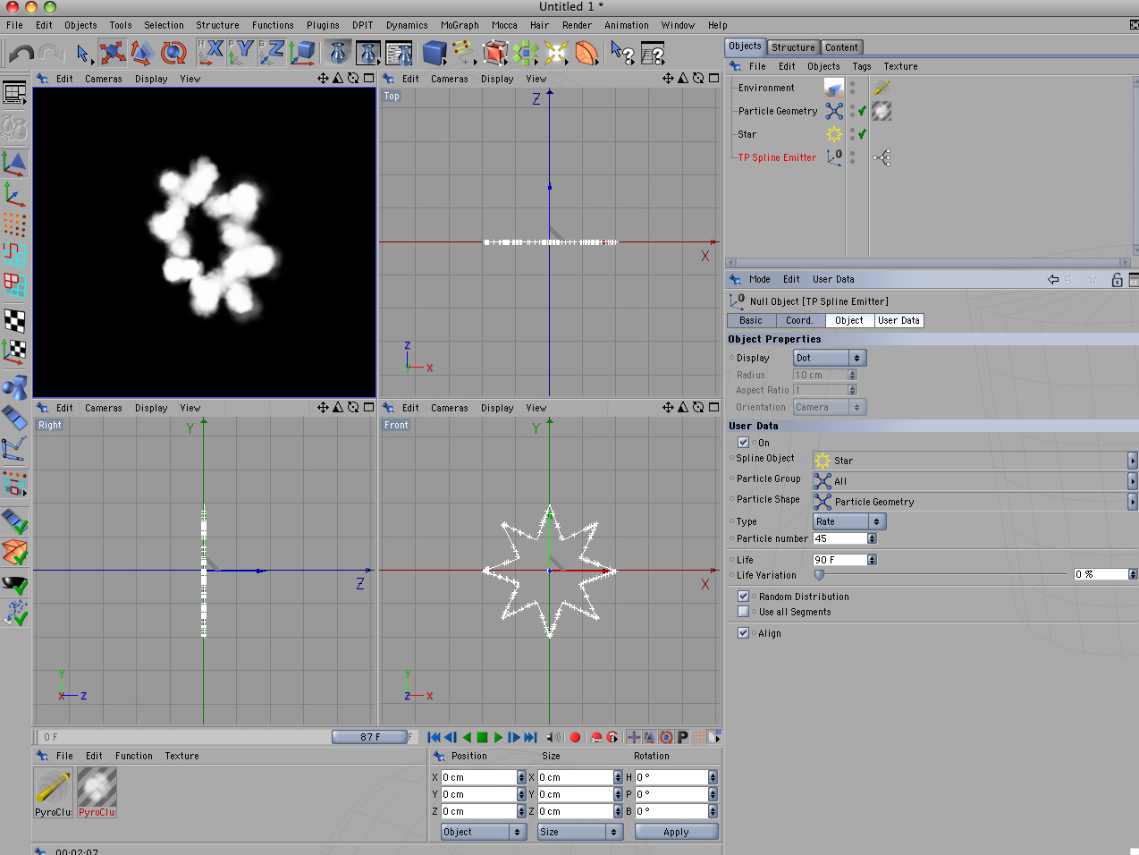Open the Orientation dropdown set to Camera
The width and height of the screenshot is (1139, 855).
(830, 407)
